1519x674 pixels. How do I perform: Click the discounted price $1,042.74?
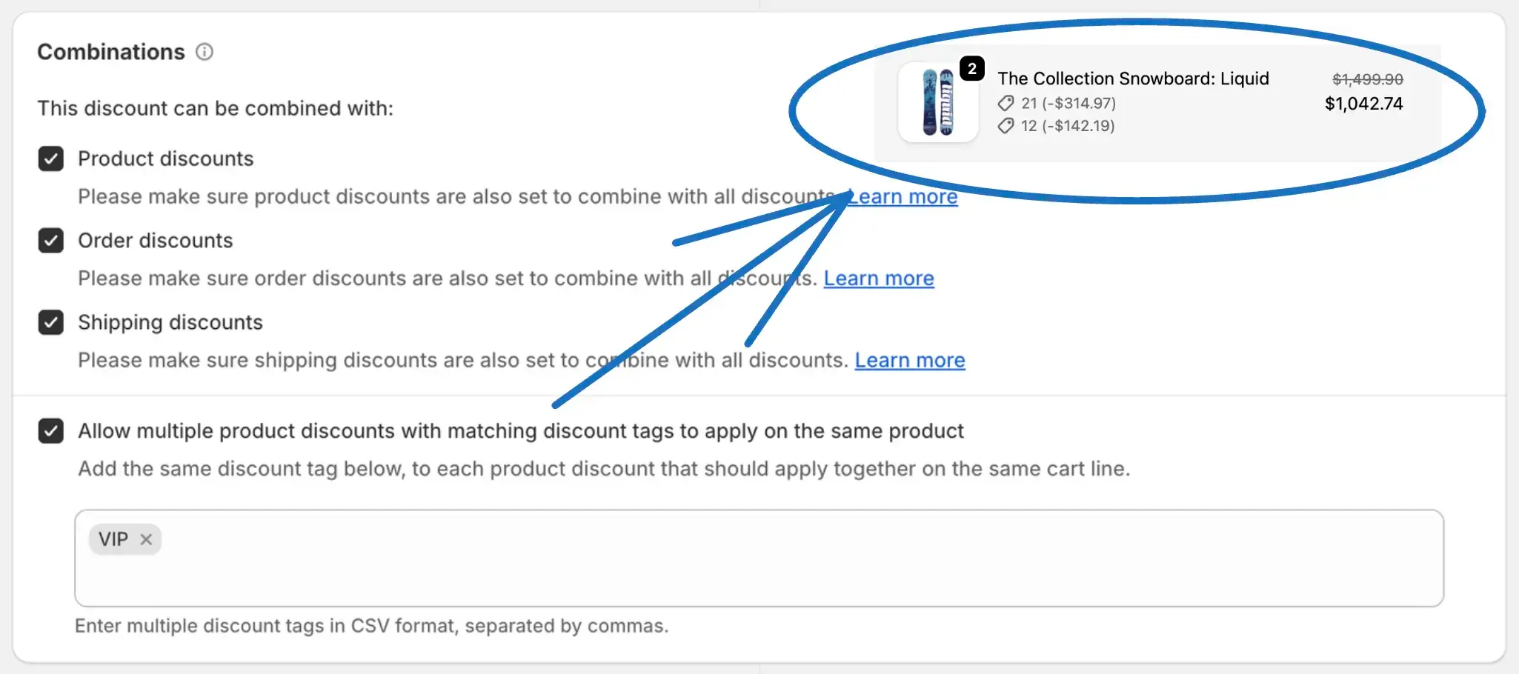(x=1363, y=104)
